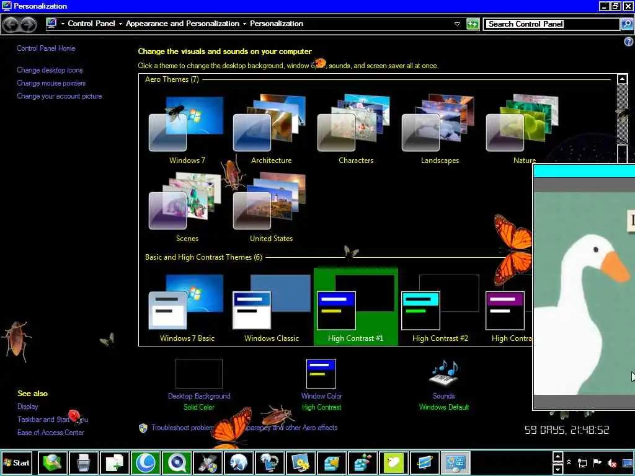The width and height of the screenshot is (635, 476).
Task: Click the Forward navigation arrow
Action: point(29,24)
